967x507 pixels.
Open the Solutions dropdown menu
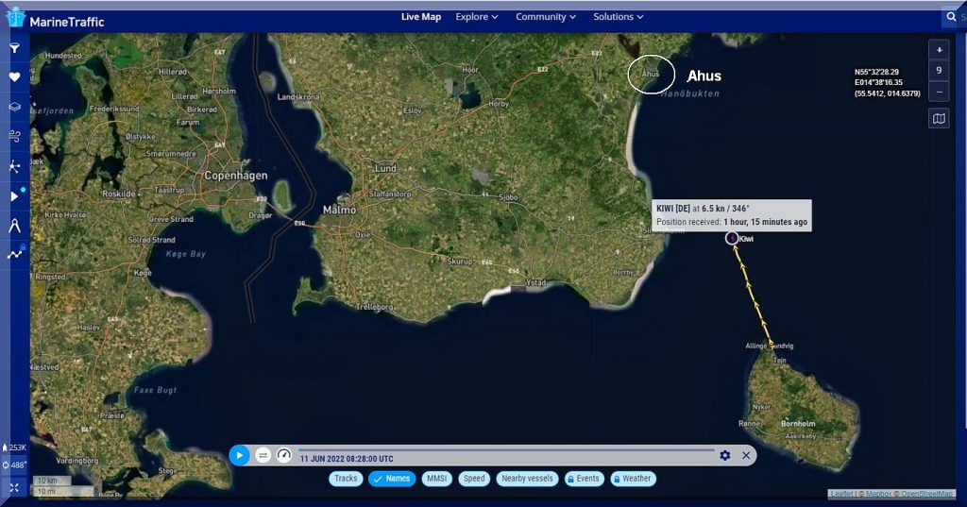coord(618,17)
